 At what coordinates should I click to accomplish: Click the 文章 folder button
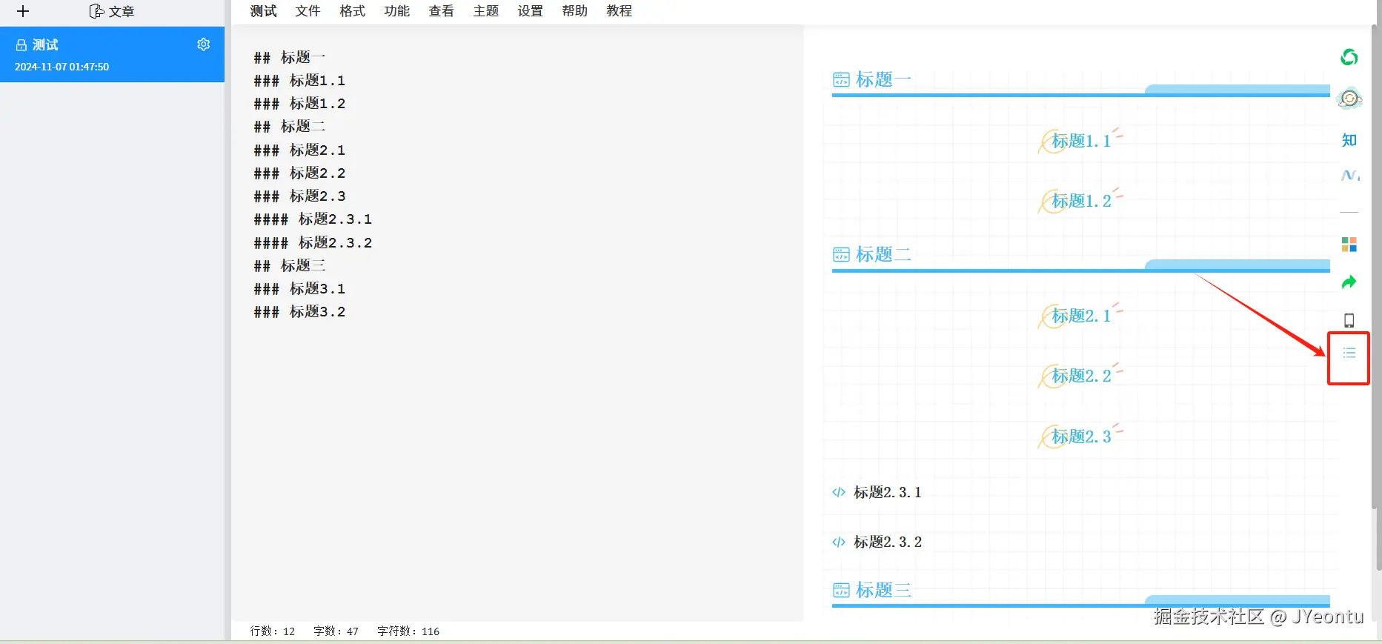(112, 11)
